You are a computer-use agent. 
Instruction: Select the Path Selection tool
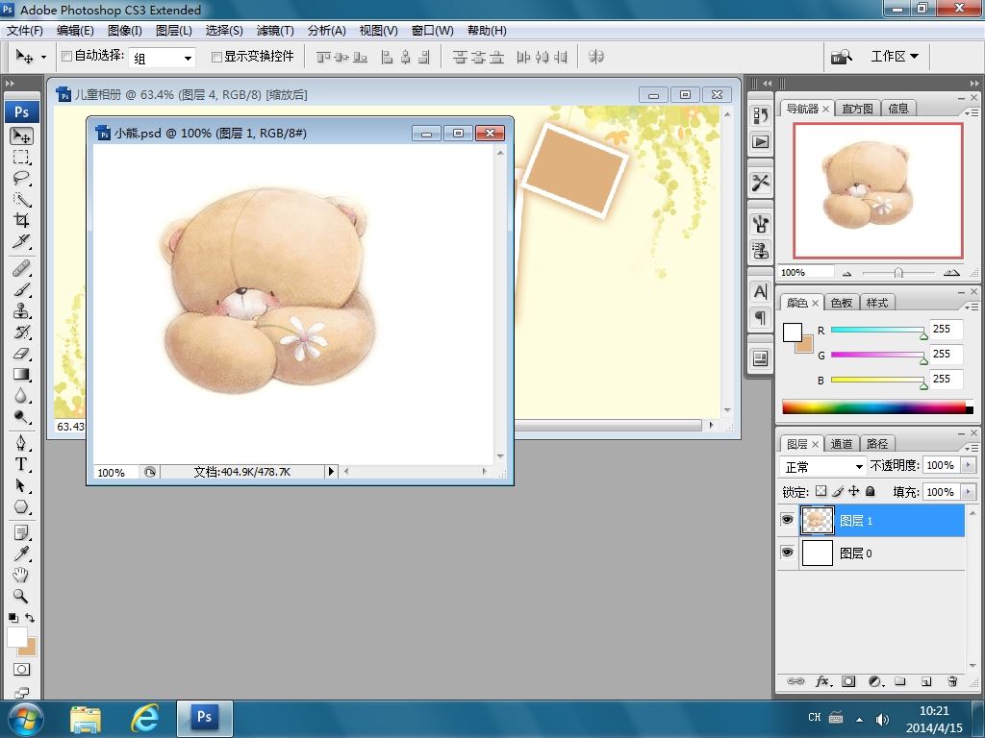(x=21, y=485)
